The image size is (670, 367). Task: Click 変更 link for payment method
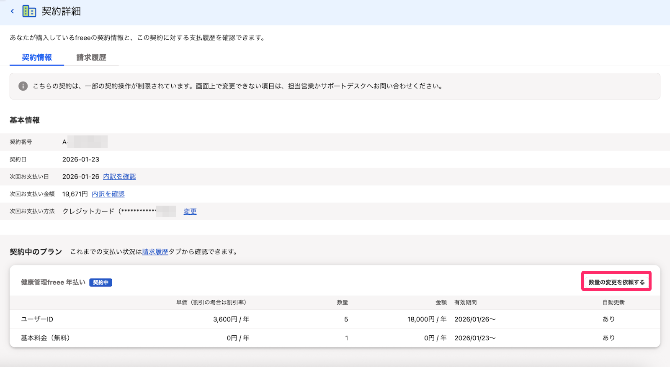coord(190,212)
